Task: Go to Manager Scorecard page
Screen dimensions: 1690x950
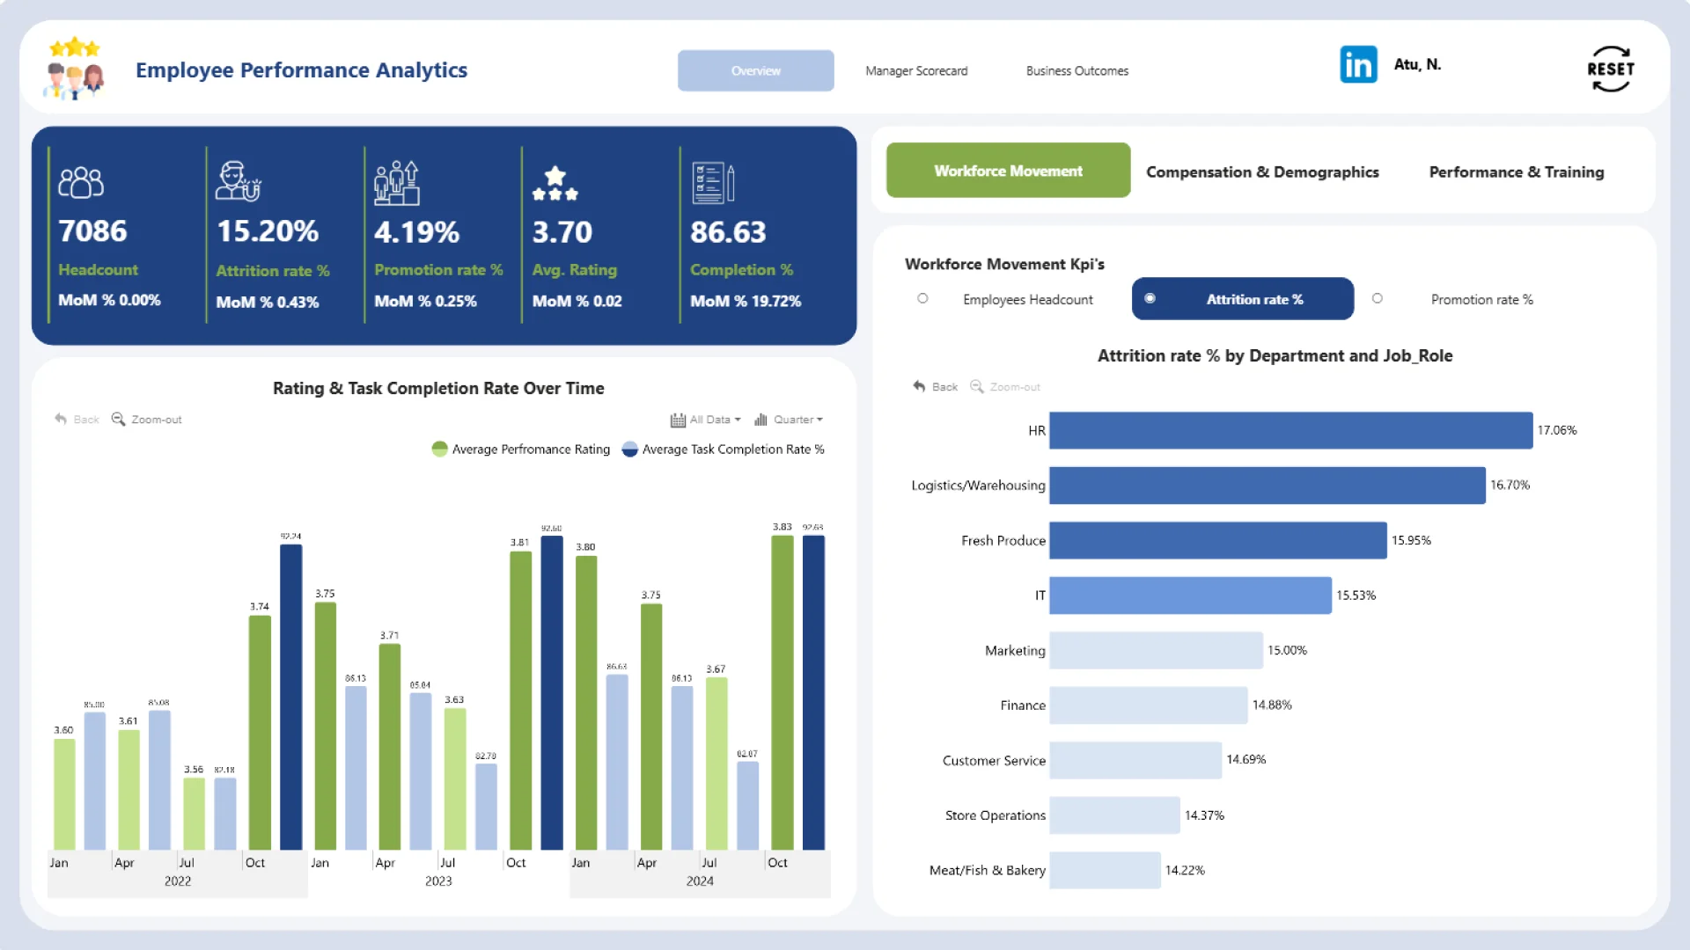Action: [x=915, y=71]
